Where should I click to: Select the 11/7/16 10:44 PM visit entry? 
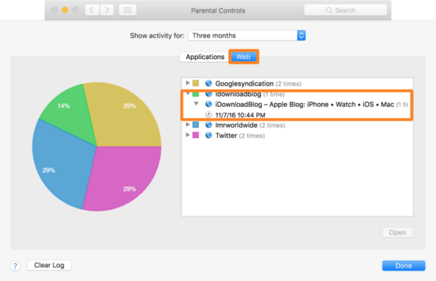pos(240,114)
